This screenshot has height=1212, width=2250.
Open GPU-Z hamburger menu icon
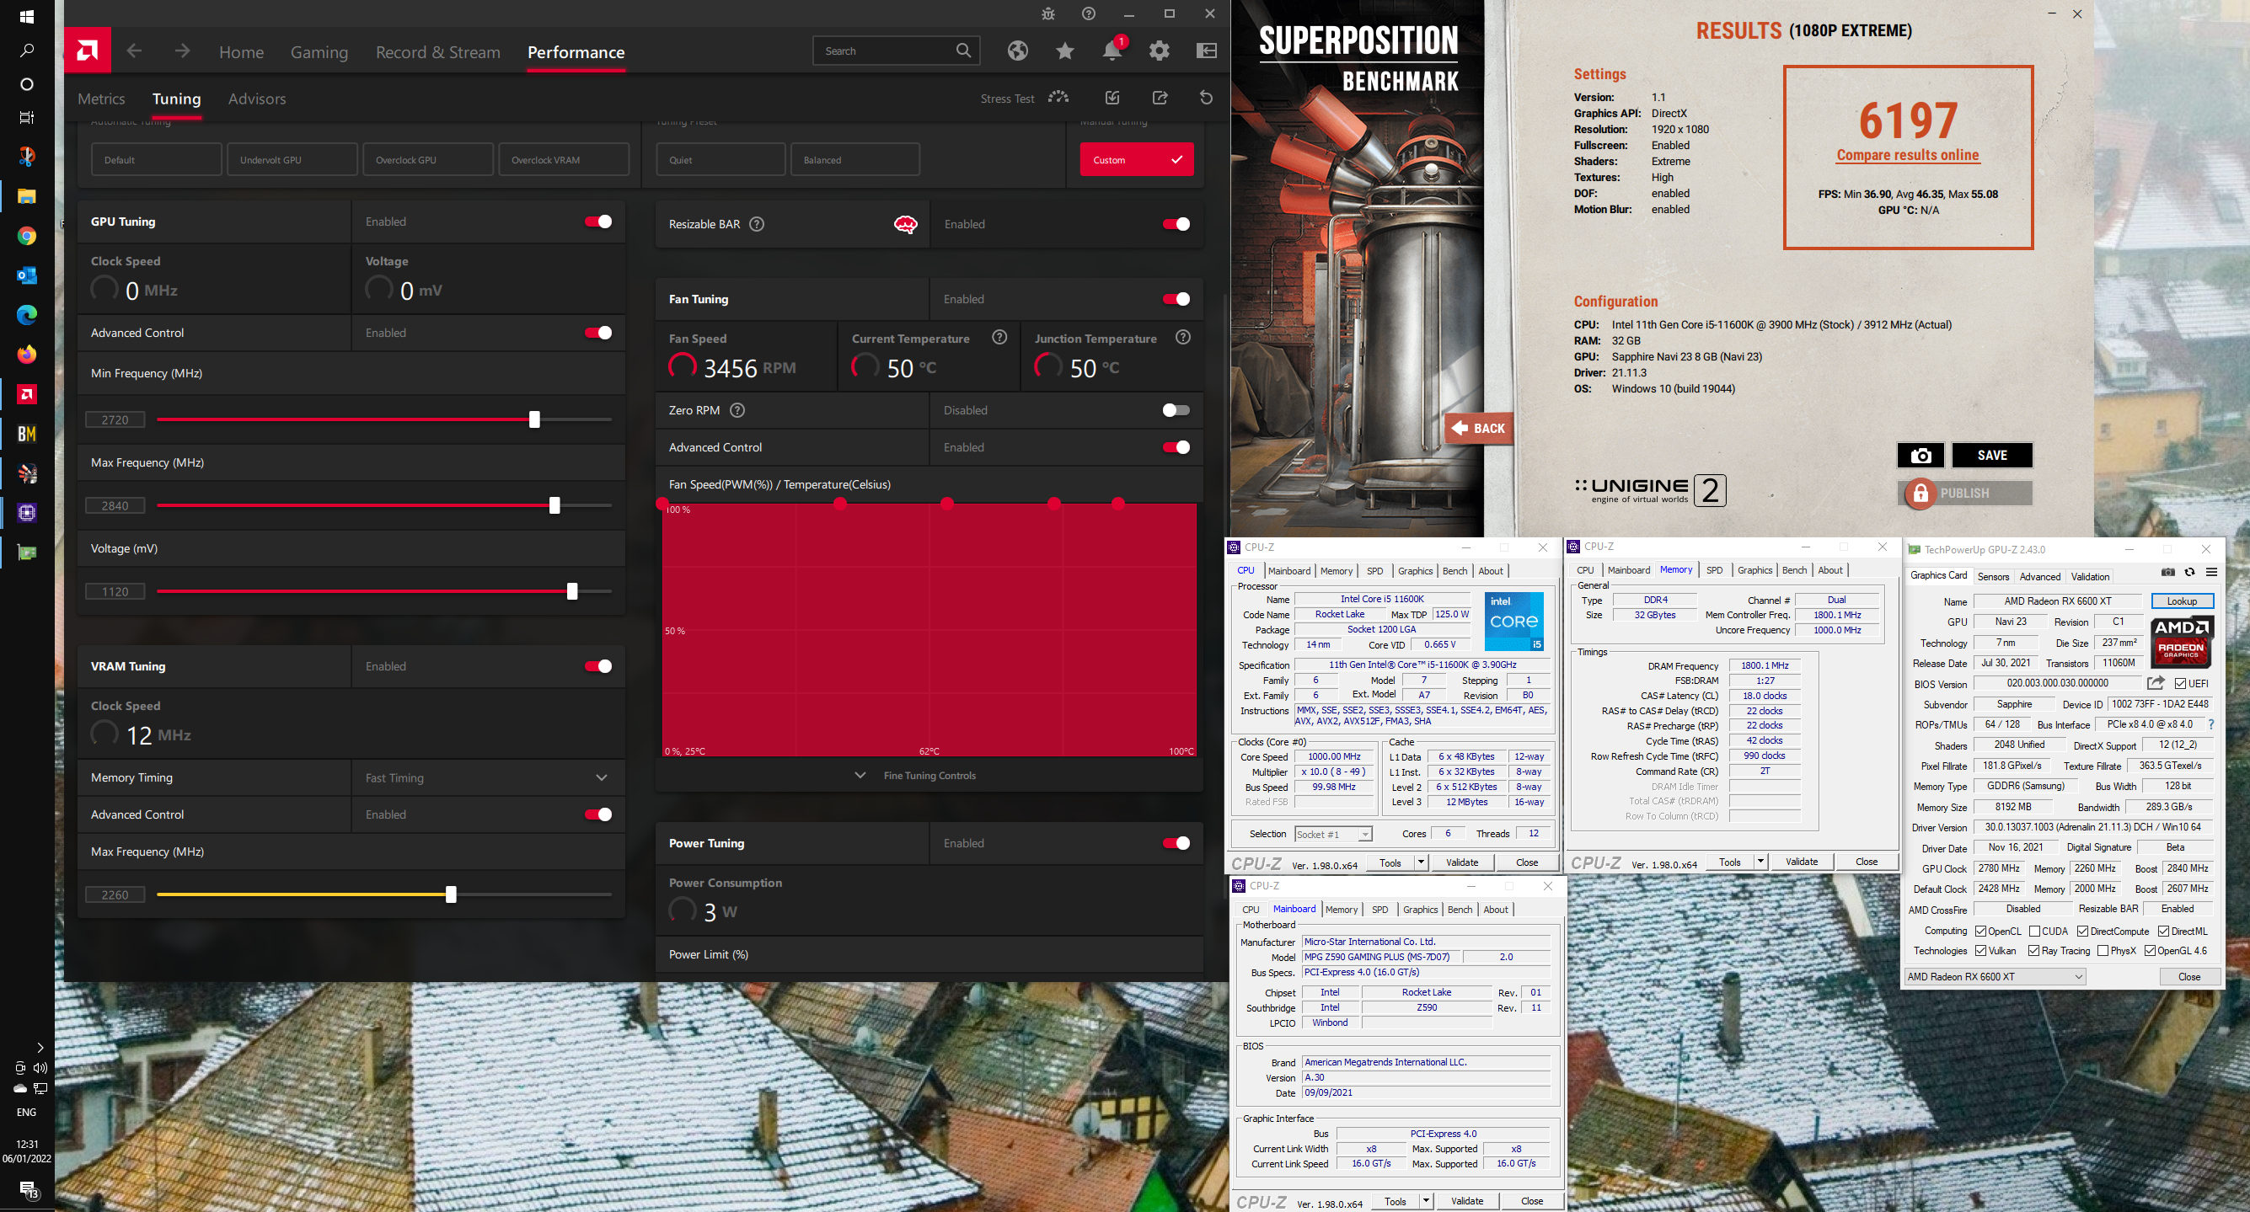tap(2211, 572)
